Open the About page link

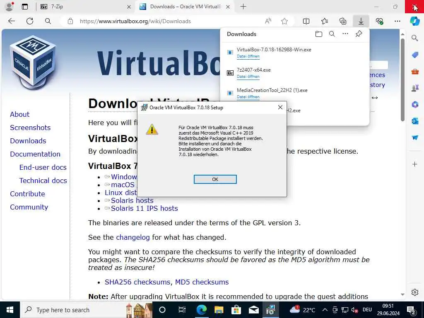coord(20,114)
